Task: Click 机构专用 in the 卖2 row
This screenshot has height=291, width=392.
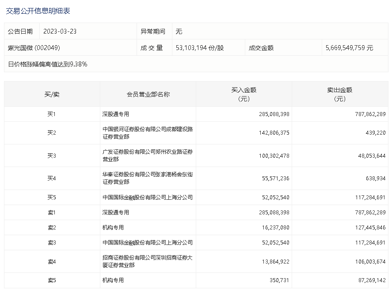Action: 113,228
